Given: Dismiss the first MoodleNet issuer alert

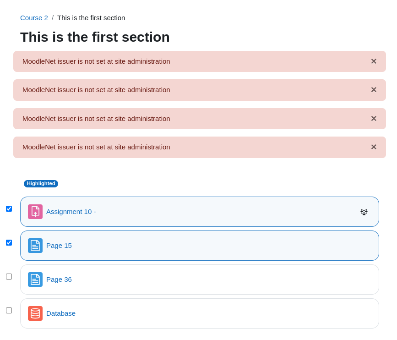Looking at the screenshot, I should [374, 61].
